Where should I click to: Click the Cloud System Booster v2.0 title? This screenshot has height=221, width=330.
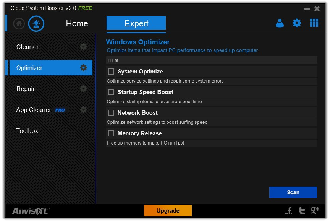click(x=44, y=8)
